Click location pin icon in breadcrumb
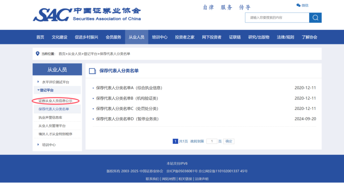The height and width of the screenshot is (191, 344). click(x=38, y=54)
